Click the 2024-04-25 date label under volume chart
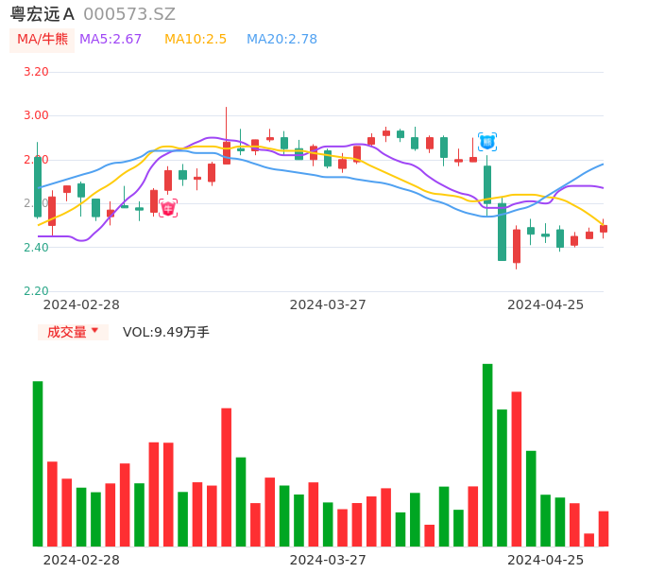 [x=546, y=560]
